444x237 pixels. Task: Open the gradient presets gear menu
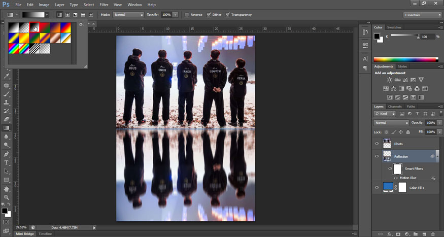click(81, 24)
